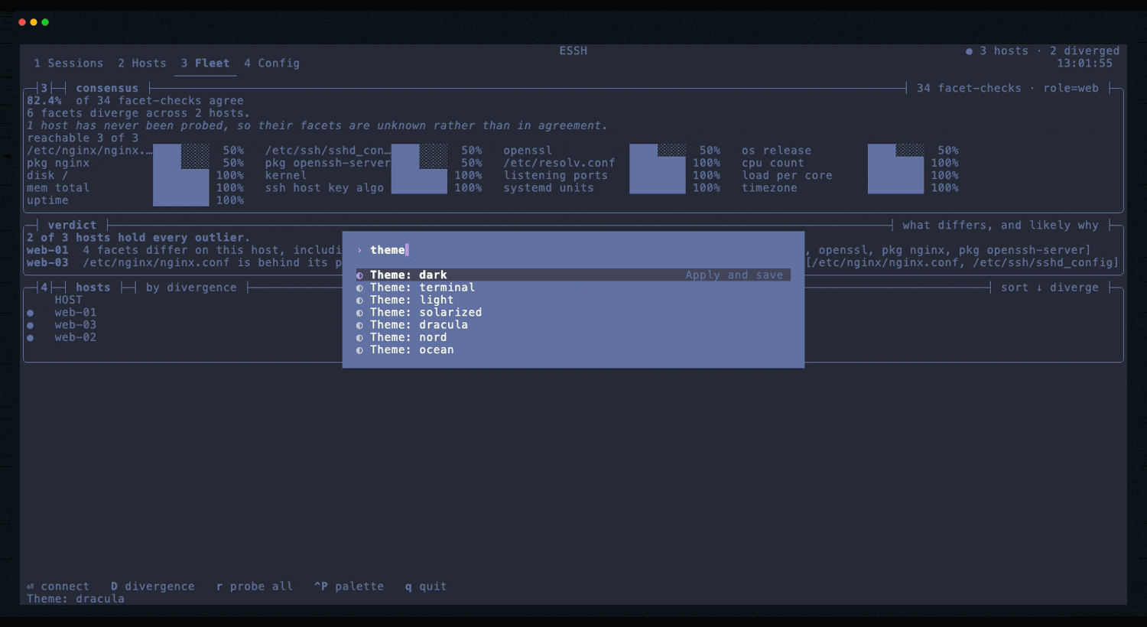Click the verdict panel title

click(72, 226)
